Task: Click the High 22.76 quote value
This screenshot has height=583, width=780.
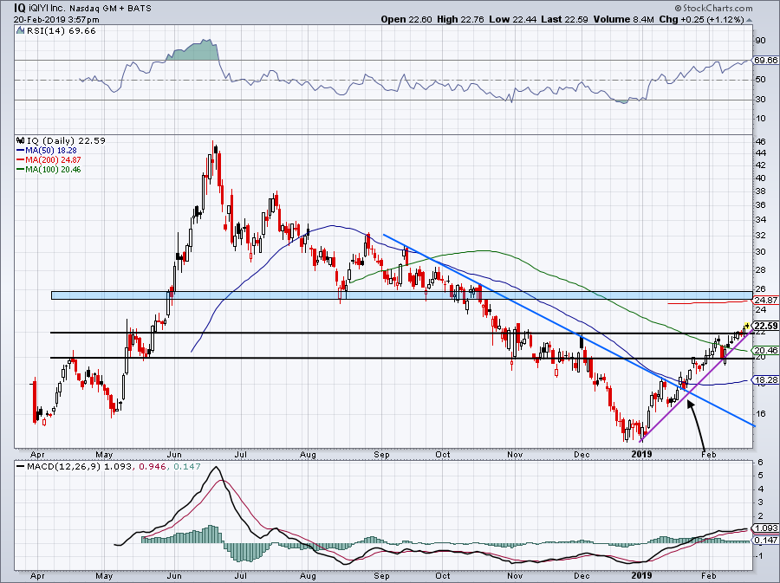Action: coord(461,19)
